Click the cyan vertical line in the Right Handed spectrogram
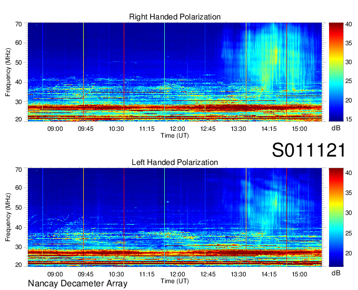The height and width of the screenshot is (290, 358). point(164,72)
